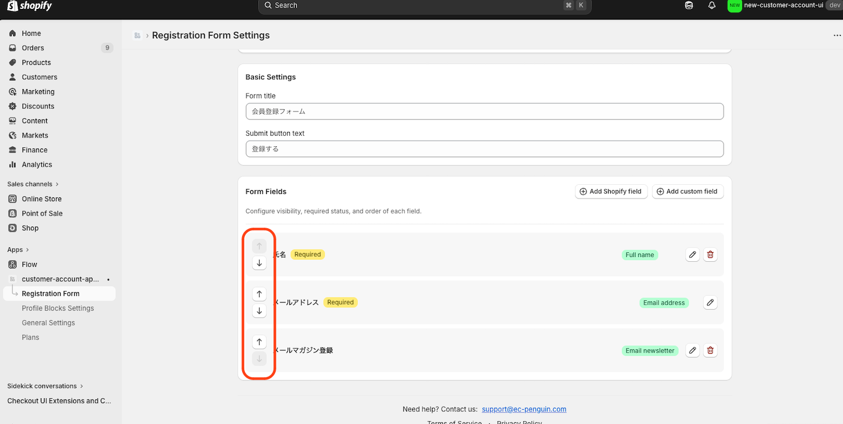
Task: Open Profile Blocks Settings page
Action: (58, 309)
